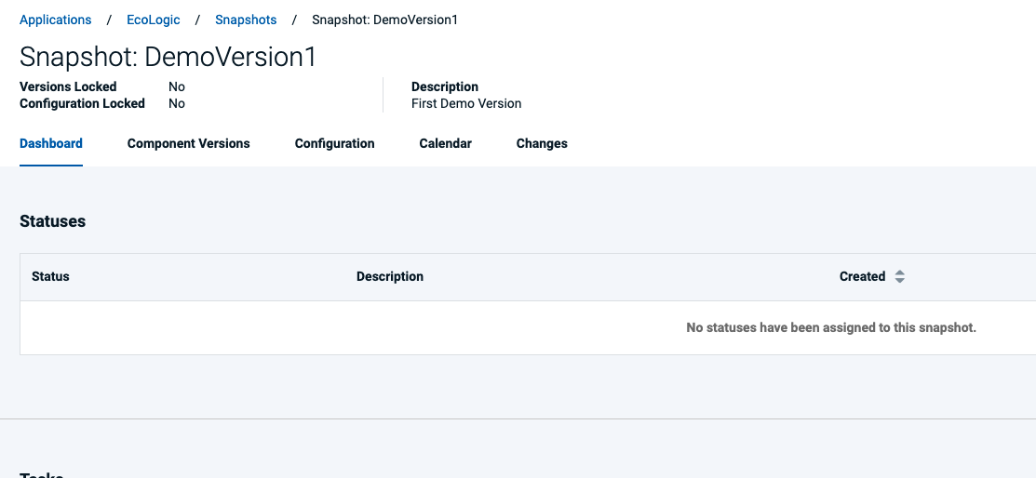Open the Applications breadcrumb link
1036x478 pixels.
(x=56, y=20)
